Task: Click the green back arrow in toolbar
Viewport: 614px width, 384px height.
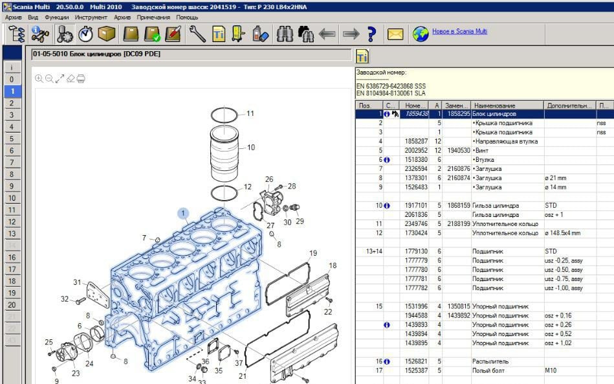Action: [x=328, y=33]
